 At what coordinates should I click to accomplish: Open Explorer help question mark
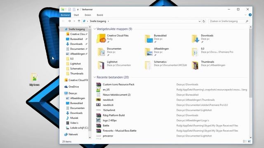(250, 15)
